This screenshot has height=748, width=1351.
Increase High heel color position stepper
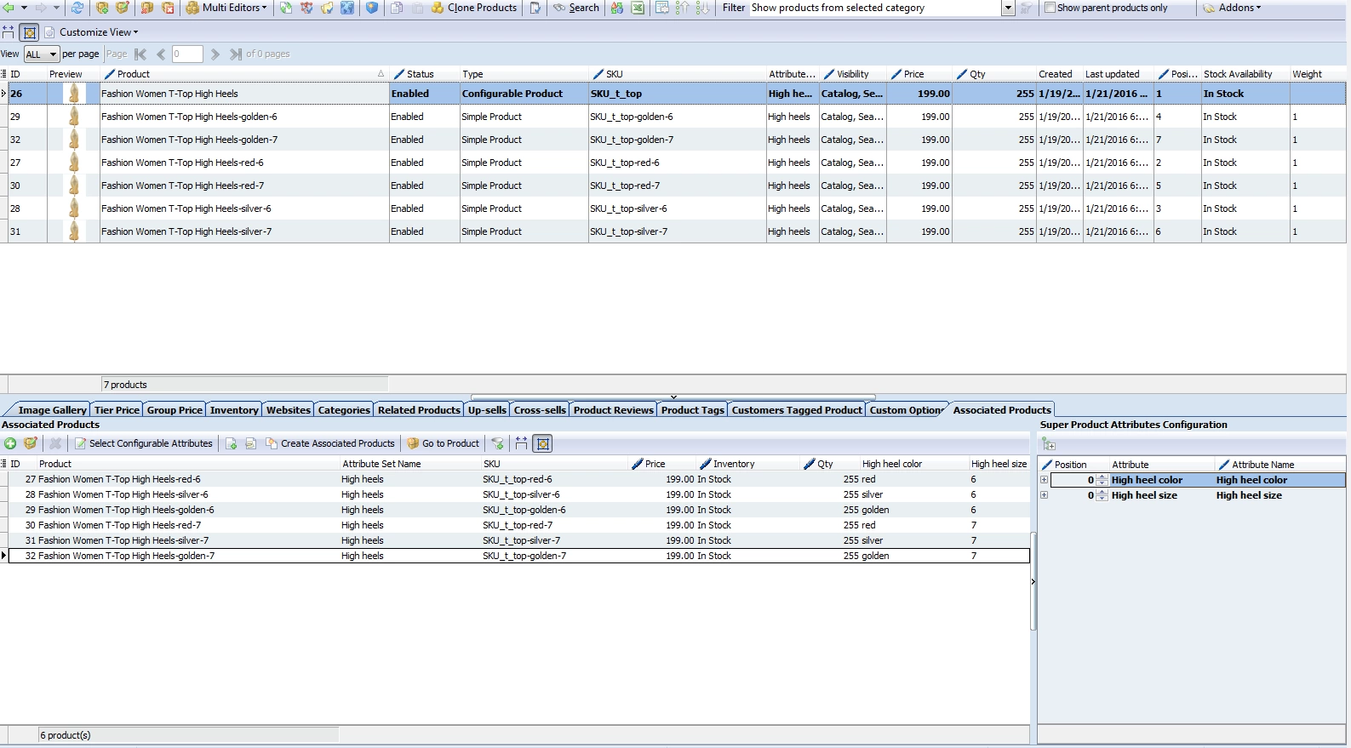click(x=1102, y=477)
